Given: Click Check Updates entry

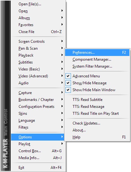Looking at the screenshot, I should (97, 123).
